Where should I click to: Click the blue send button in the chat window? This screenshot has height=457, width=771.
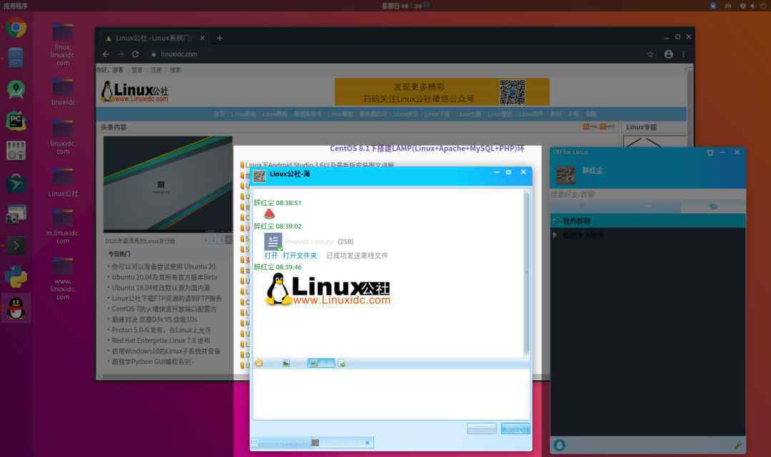coord(515,429)
